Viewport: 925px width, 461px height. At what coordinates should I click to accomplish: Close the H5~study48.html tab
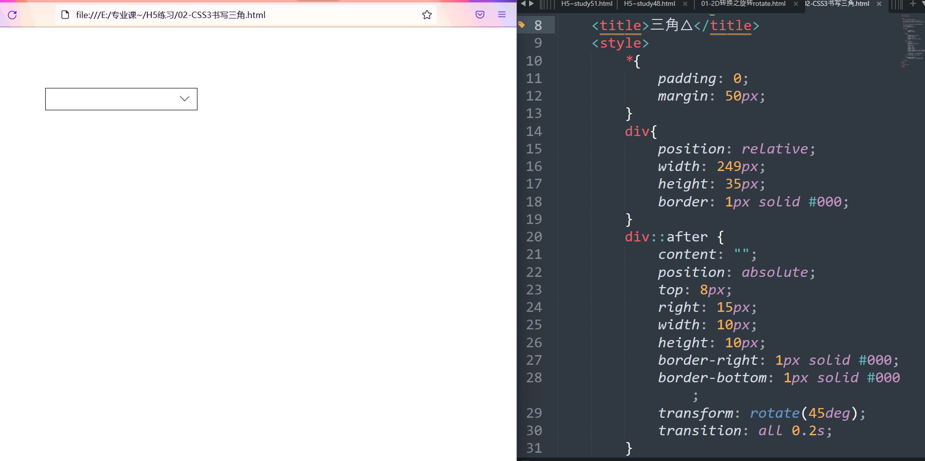tap(685, 4)
